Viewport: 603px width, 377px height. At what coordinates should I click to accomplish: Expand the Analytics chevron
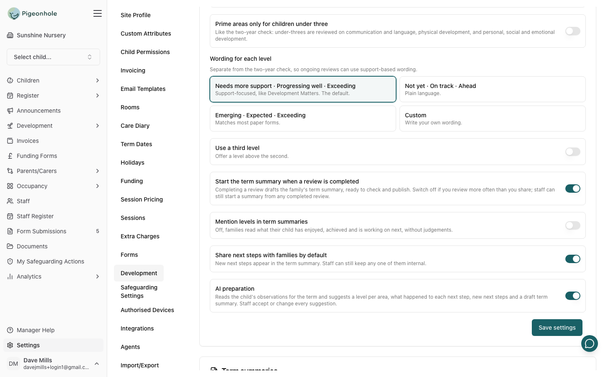pyautogui.click(x=98, y=276)
